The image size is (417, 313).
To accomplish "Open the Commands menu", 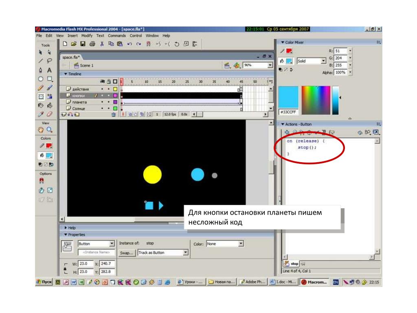I will click(117, 35).
